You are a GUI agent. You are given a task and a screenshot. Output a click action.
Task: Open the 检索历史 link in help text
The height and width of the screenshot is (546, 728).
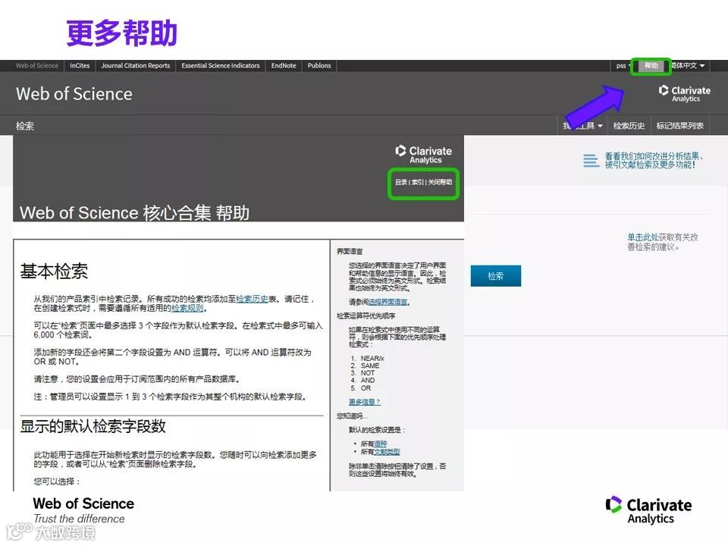252,299
